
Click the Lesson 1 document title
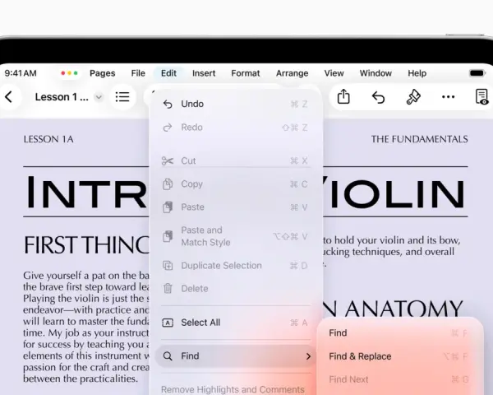(62, 97)
